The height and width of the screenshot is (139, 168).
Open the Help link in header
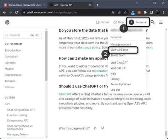coord(118,22)
